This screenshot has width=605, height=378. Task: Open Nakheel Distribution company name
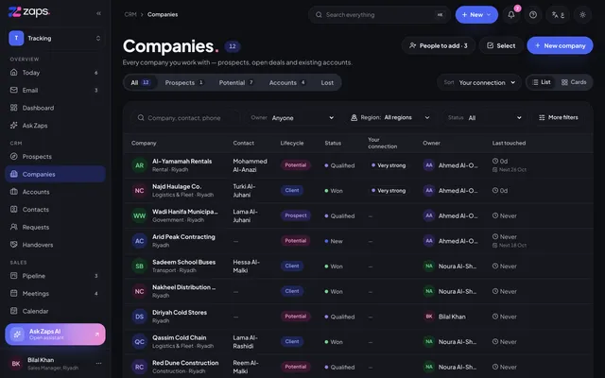[183, 287]
